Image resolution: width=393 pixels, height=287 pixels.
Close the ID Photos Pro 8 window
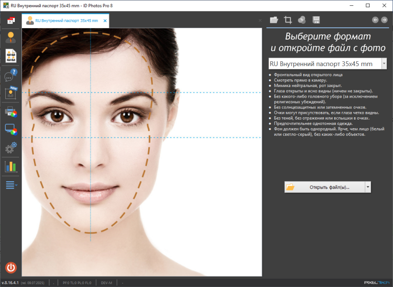384,6
